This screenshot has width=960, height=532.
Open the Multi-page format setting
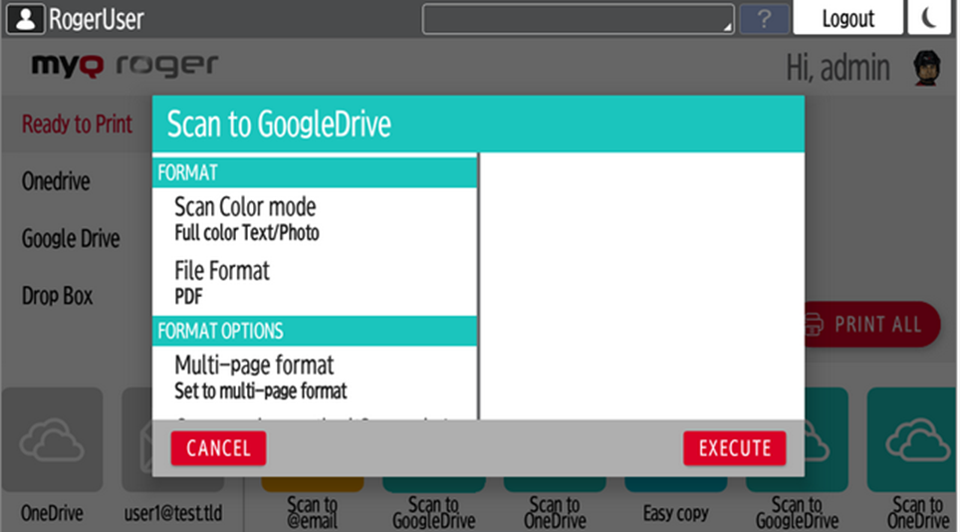coord(314,378)
